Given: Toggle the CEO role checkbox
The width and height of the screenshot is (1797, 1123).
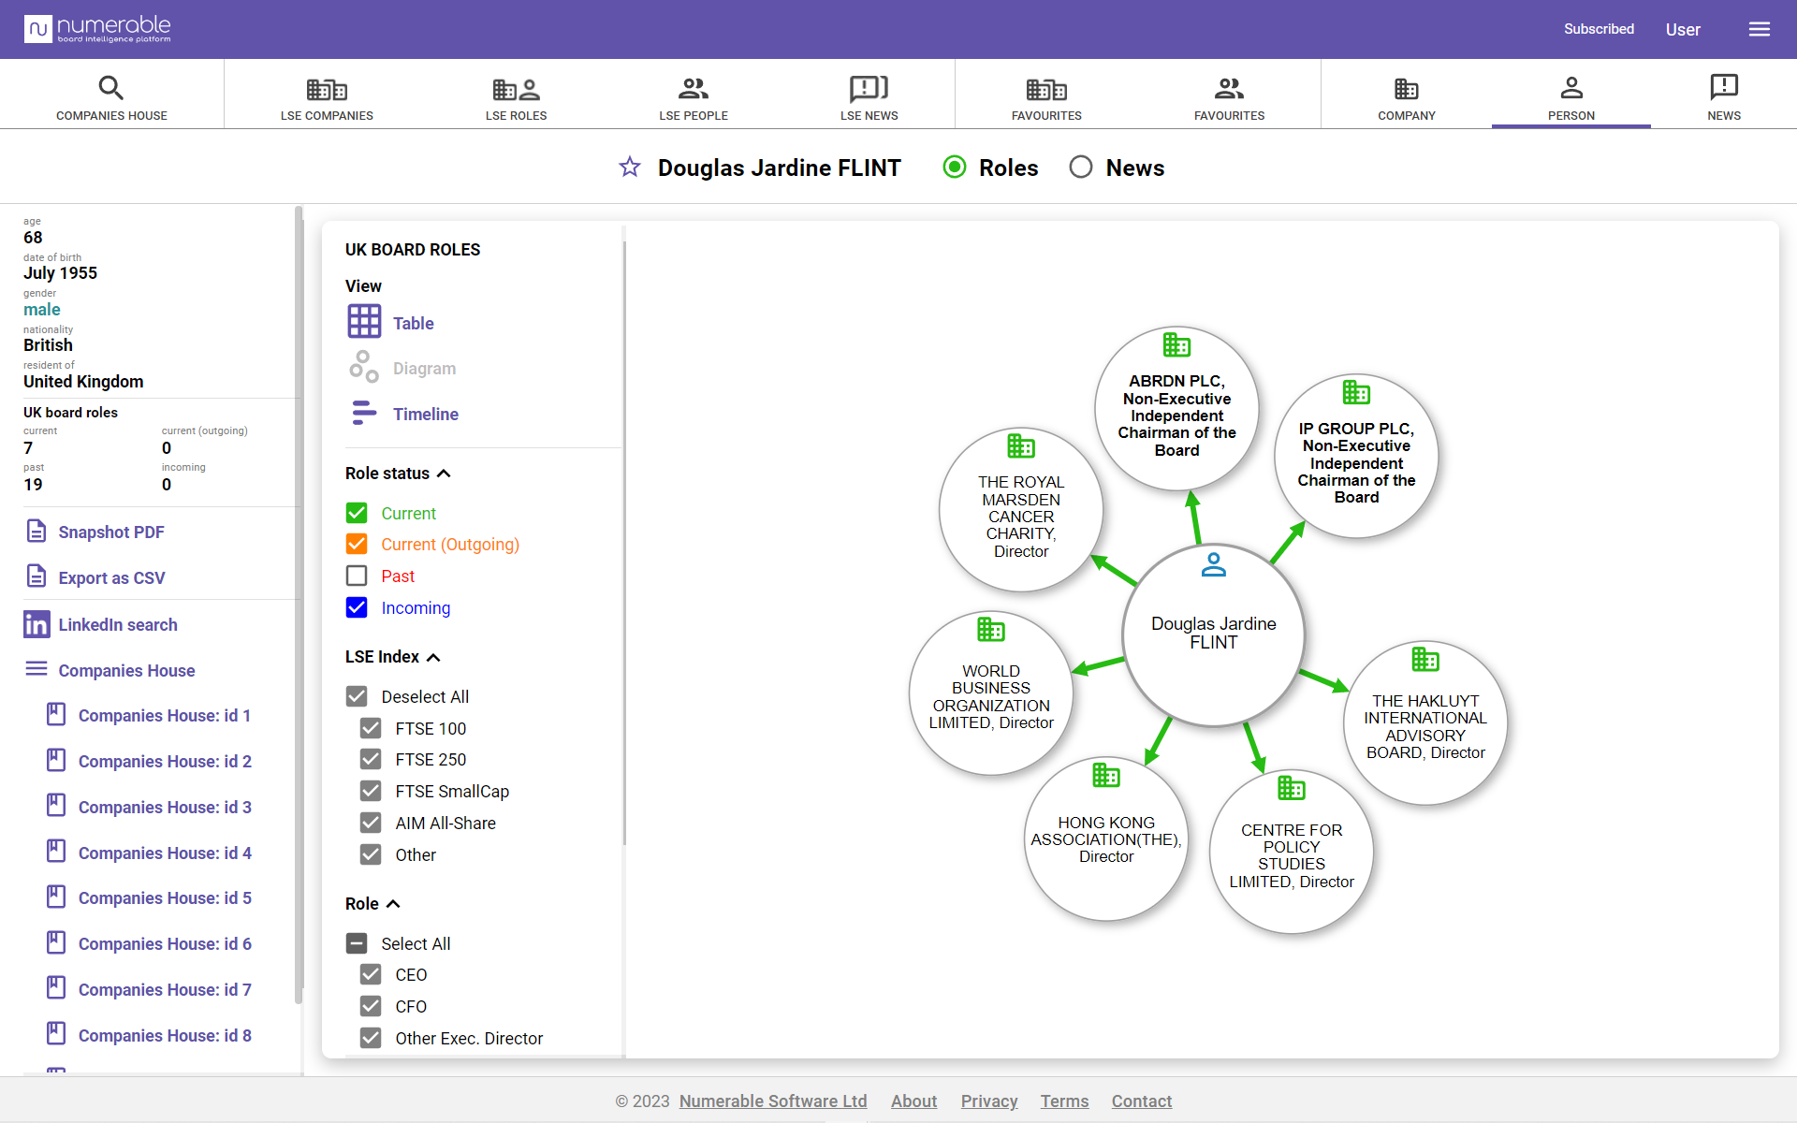Looking at the screenshot, I should point(371,974).
